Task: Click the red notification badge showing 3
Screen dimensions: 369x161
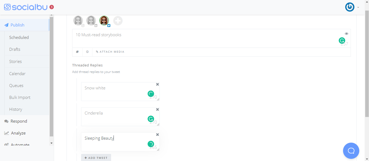Action: (52, 7)
